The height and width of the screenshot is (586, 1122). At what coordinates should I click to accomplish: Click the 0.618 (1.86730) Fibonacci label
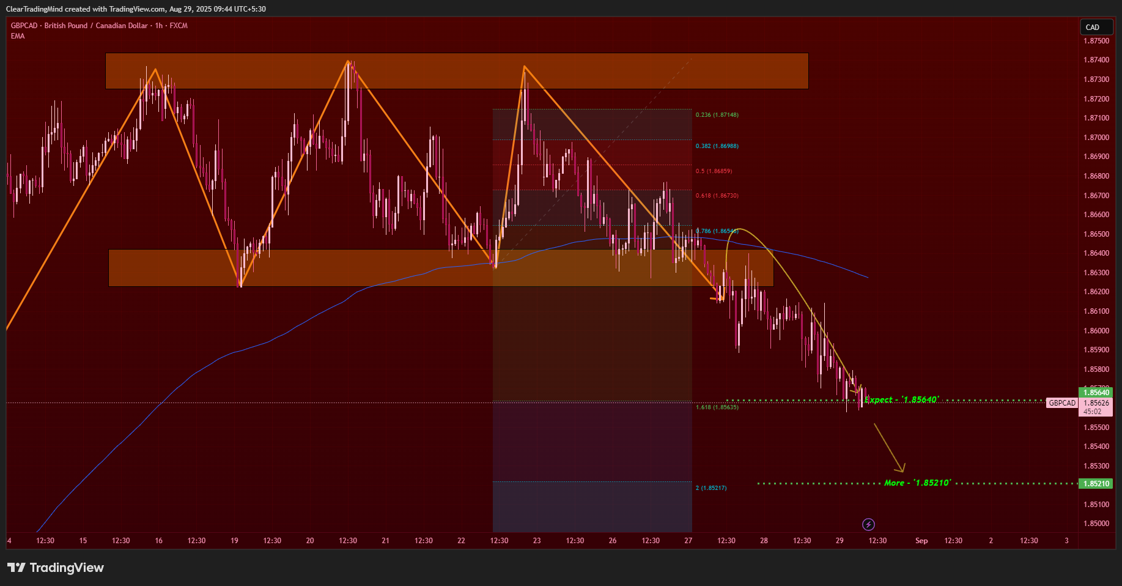coord(717,196)
